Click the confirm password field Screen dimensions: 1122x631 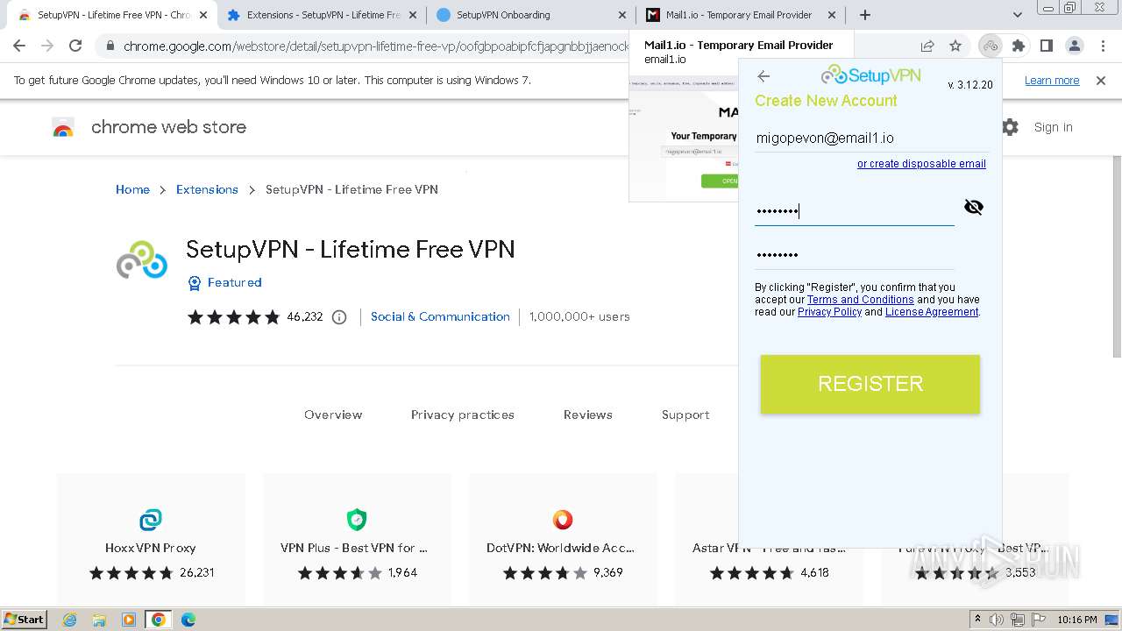pyautogui.click(x=854, y=255)
